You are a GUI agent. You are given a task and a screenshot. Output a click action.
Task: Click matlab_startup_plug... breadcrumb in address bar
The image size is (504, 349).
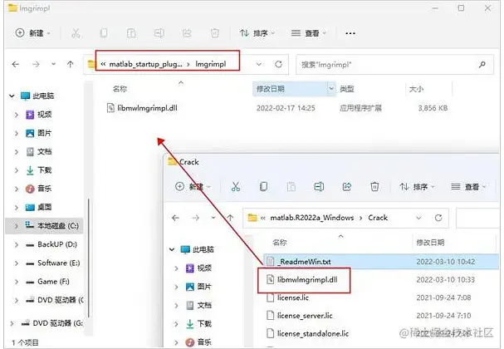click(x=145, y=64)
